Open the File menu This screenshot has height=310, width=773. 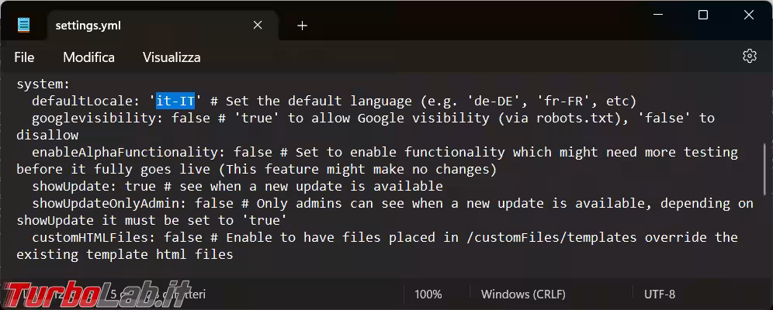24,57
